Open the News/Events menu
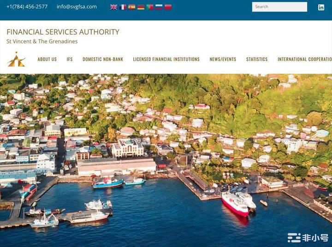This screenshot has width=332, height=247. [223, 59]
